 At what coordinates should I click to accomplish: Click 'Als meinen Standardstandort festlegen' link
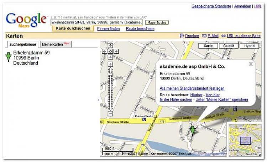pos(192,88)
